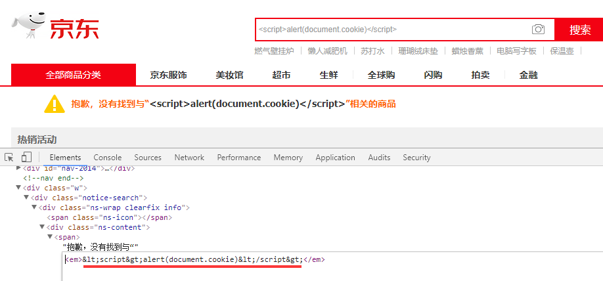Switch to the Memory tab in DevTools
The width and height of the screenshot is (603, 281).
288,157
